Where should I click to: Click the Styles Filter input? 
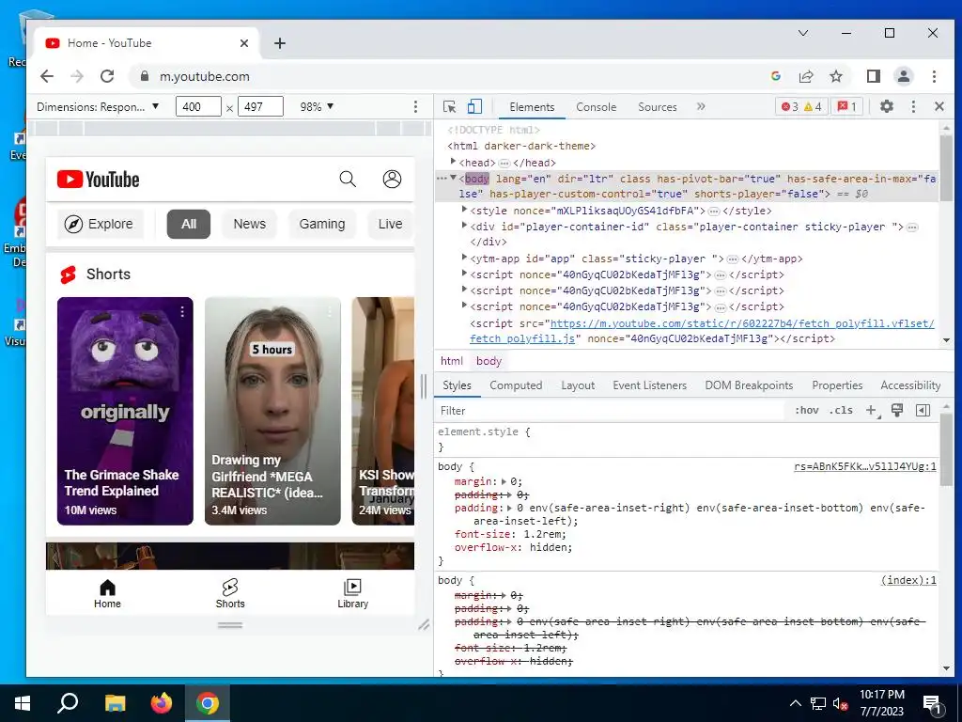point(611,411)
